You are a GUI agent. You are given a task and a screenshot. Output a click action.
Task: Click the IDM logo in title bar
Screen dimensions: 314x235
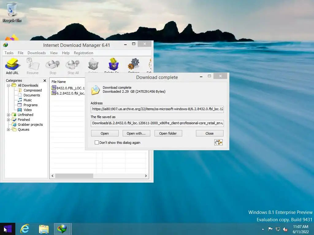[x=6, y=45]
